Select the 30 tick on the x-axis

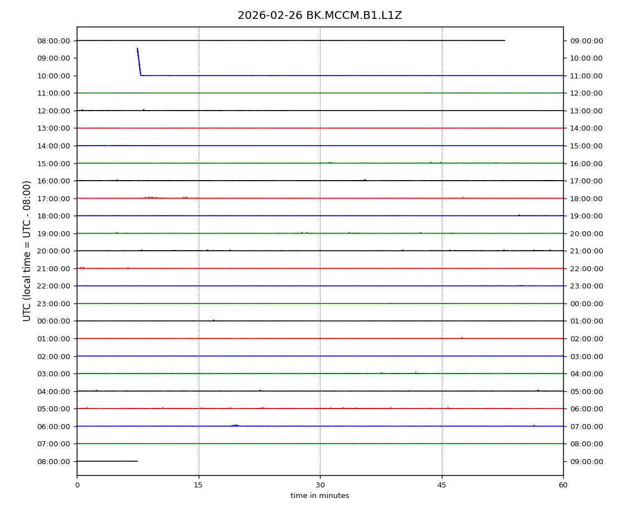(320, 485)
